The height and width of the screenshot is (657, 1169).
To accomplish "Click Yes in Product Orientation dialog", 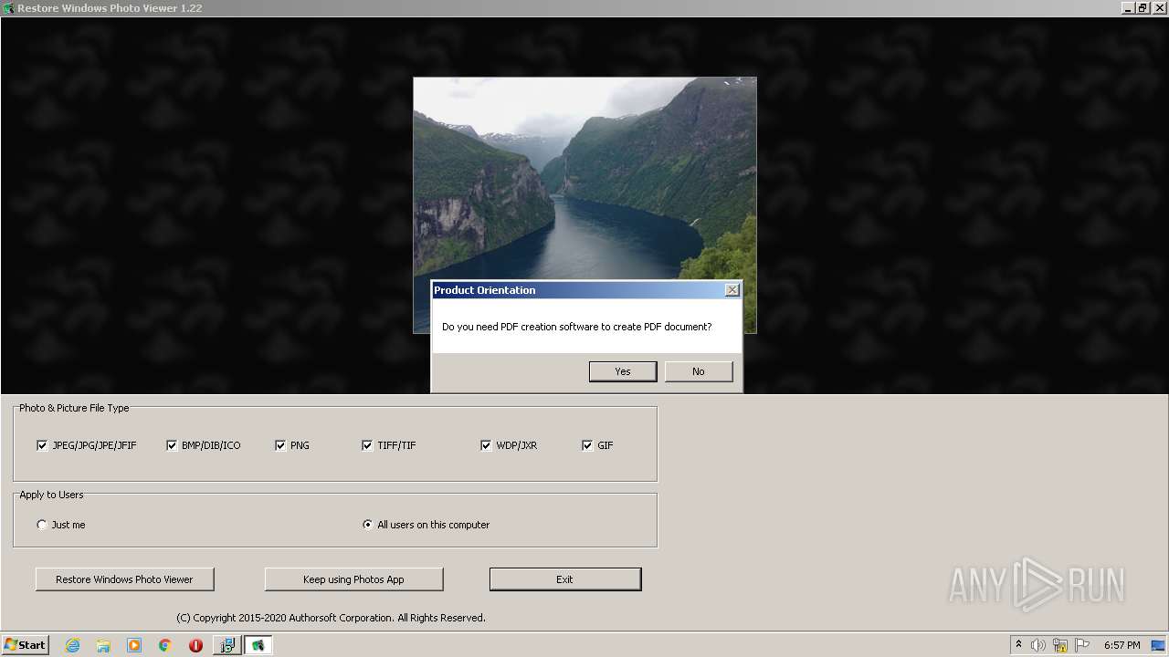I will (622, 371).
